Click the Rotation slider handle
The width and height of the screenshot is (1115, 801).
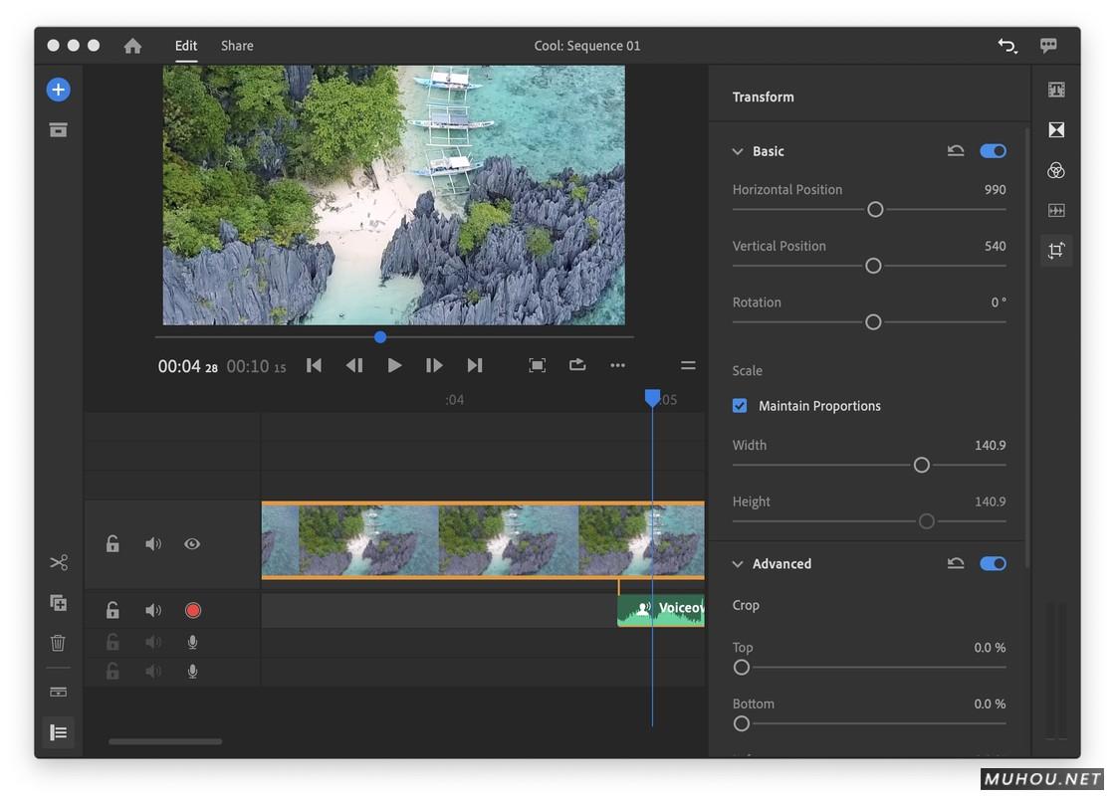(x=873, y=322)
